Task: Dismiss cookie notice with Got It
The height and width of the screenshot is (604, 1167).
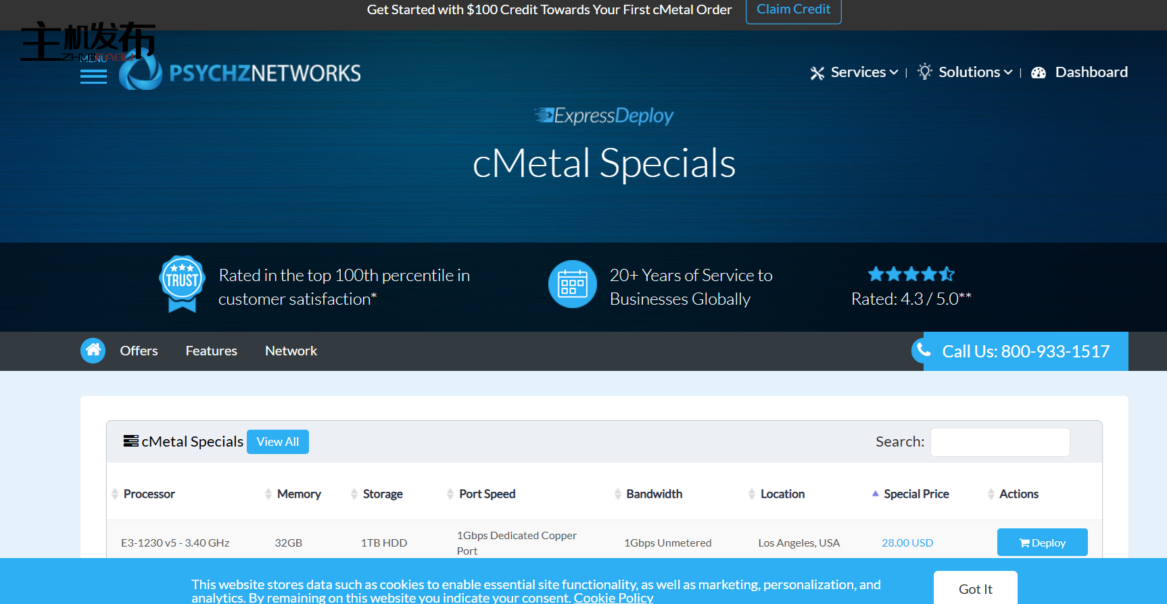Action: click(975, 588)
